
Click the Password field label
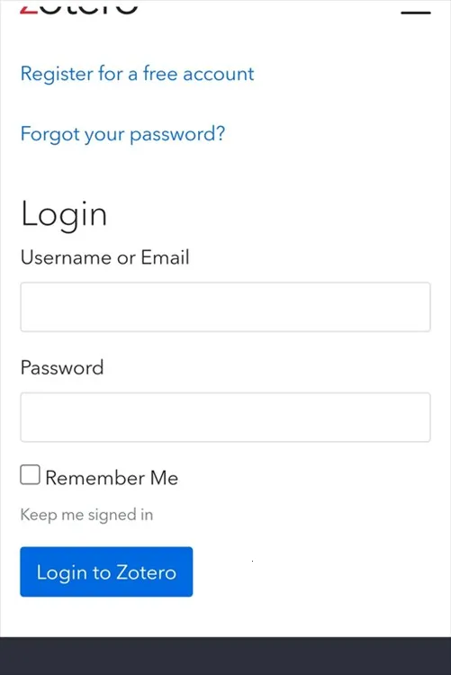[x=62, y=367]
